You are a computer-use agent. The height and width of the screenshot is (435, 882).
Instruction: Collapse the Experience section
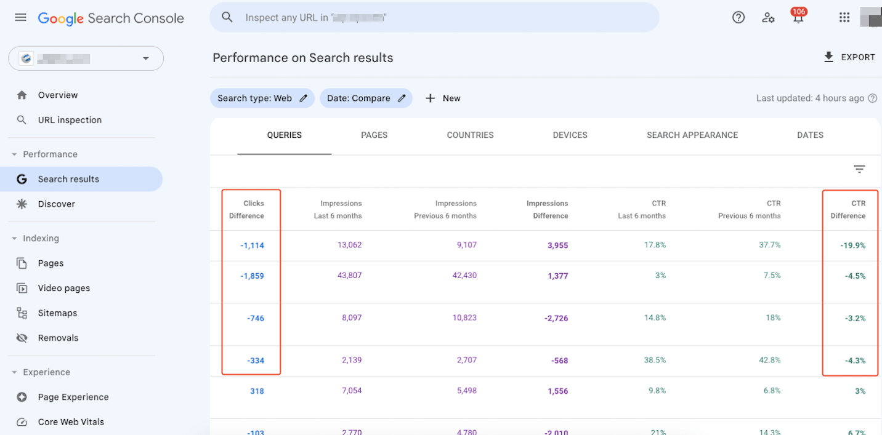(x=14, y=372)
